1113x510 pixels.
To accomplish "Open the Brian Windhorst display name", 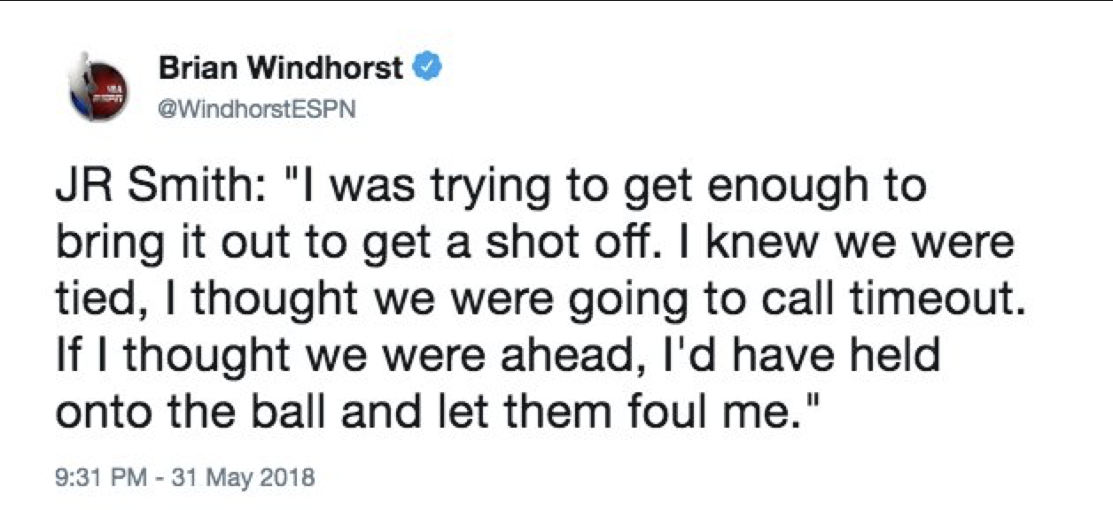I will pos(280,68).
